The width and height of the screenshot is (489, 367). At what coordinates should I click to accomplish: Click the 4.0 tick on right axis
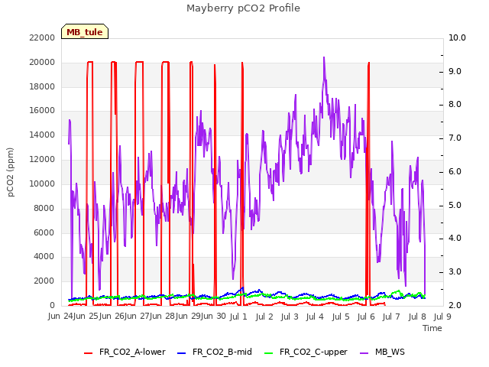(x=455, y=238)
